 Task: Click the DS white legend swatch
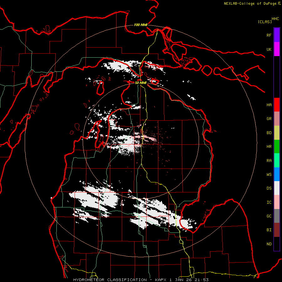277,188
